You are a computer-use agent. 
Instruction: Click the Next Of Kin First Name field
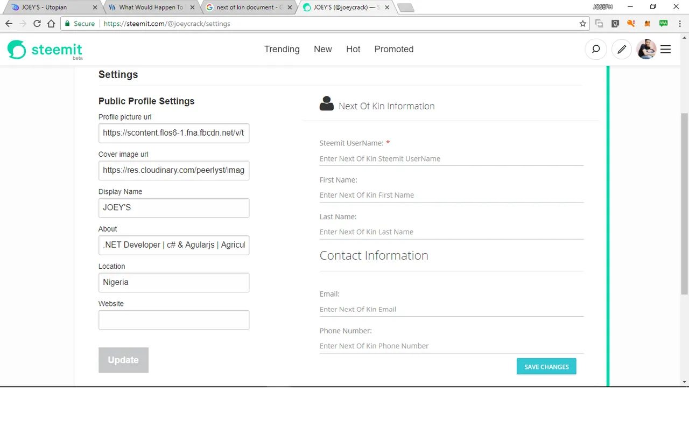point(452,195)
